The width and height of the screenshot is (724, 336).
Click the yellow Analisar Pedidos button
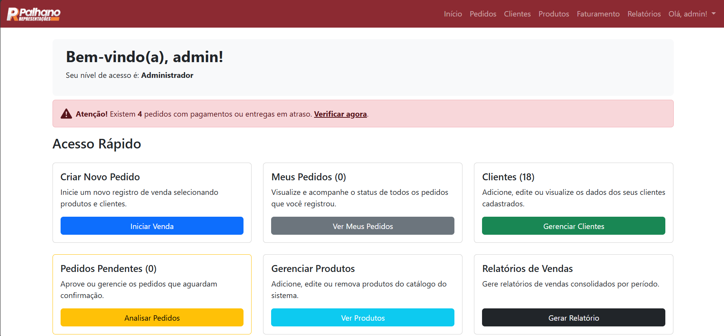(152, 318)
